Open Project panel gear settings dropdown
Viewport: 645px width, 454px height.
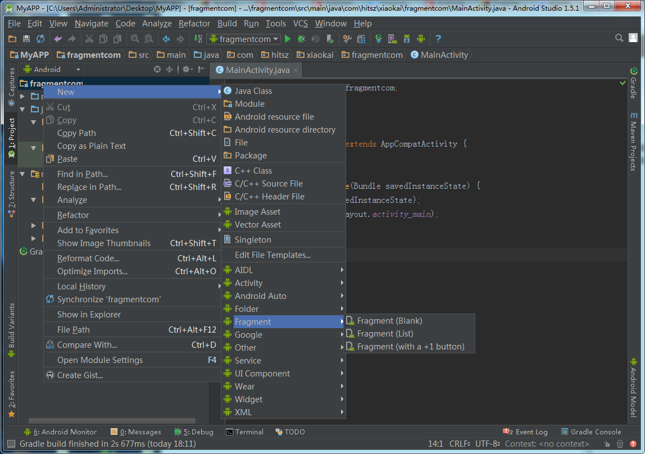(x=188, y=70)
